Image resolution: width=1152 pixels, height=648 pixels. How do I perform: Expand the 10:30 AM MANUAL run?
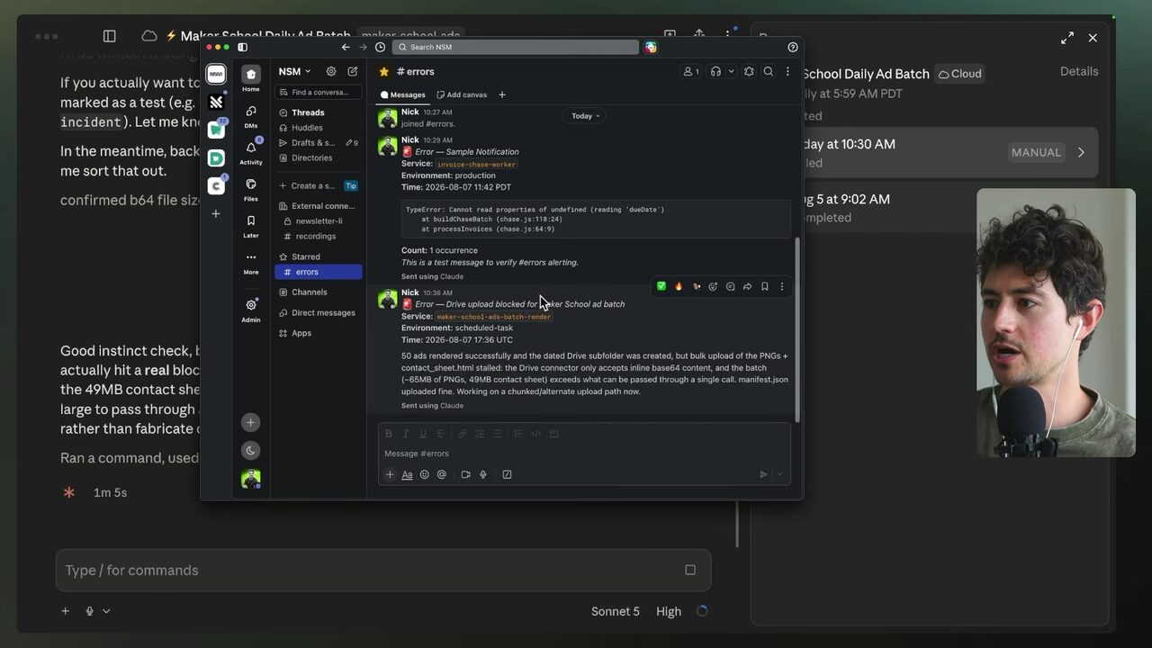click(1081, 152)
